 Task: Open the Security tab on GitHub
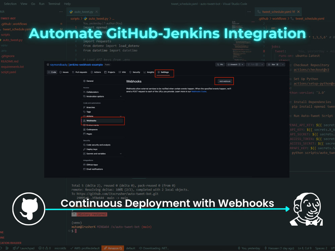pos(135,72)
